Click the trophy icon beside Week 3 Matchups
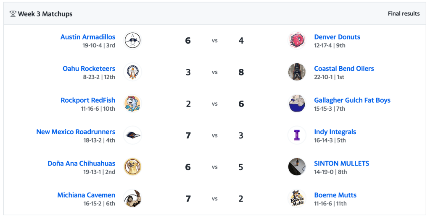Screen dimensions: 430x218 (13, 14)
